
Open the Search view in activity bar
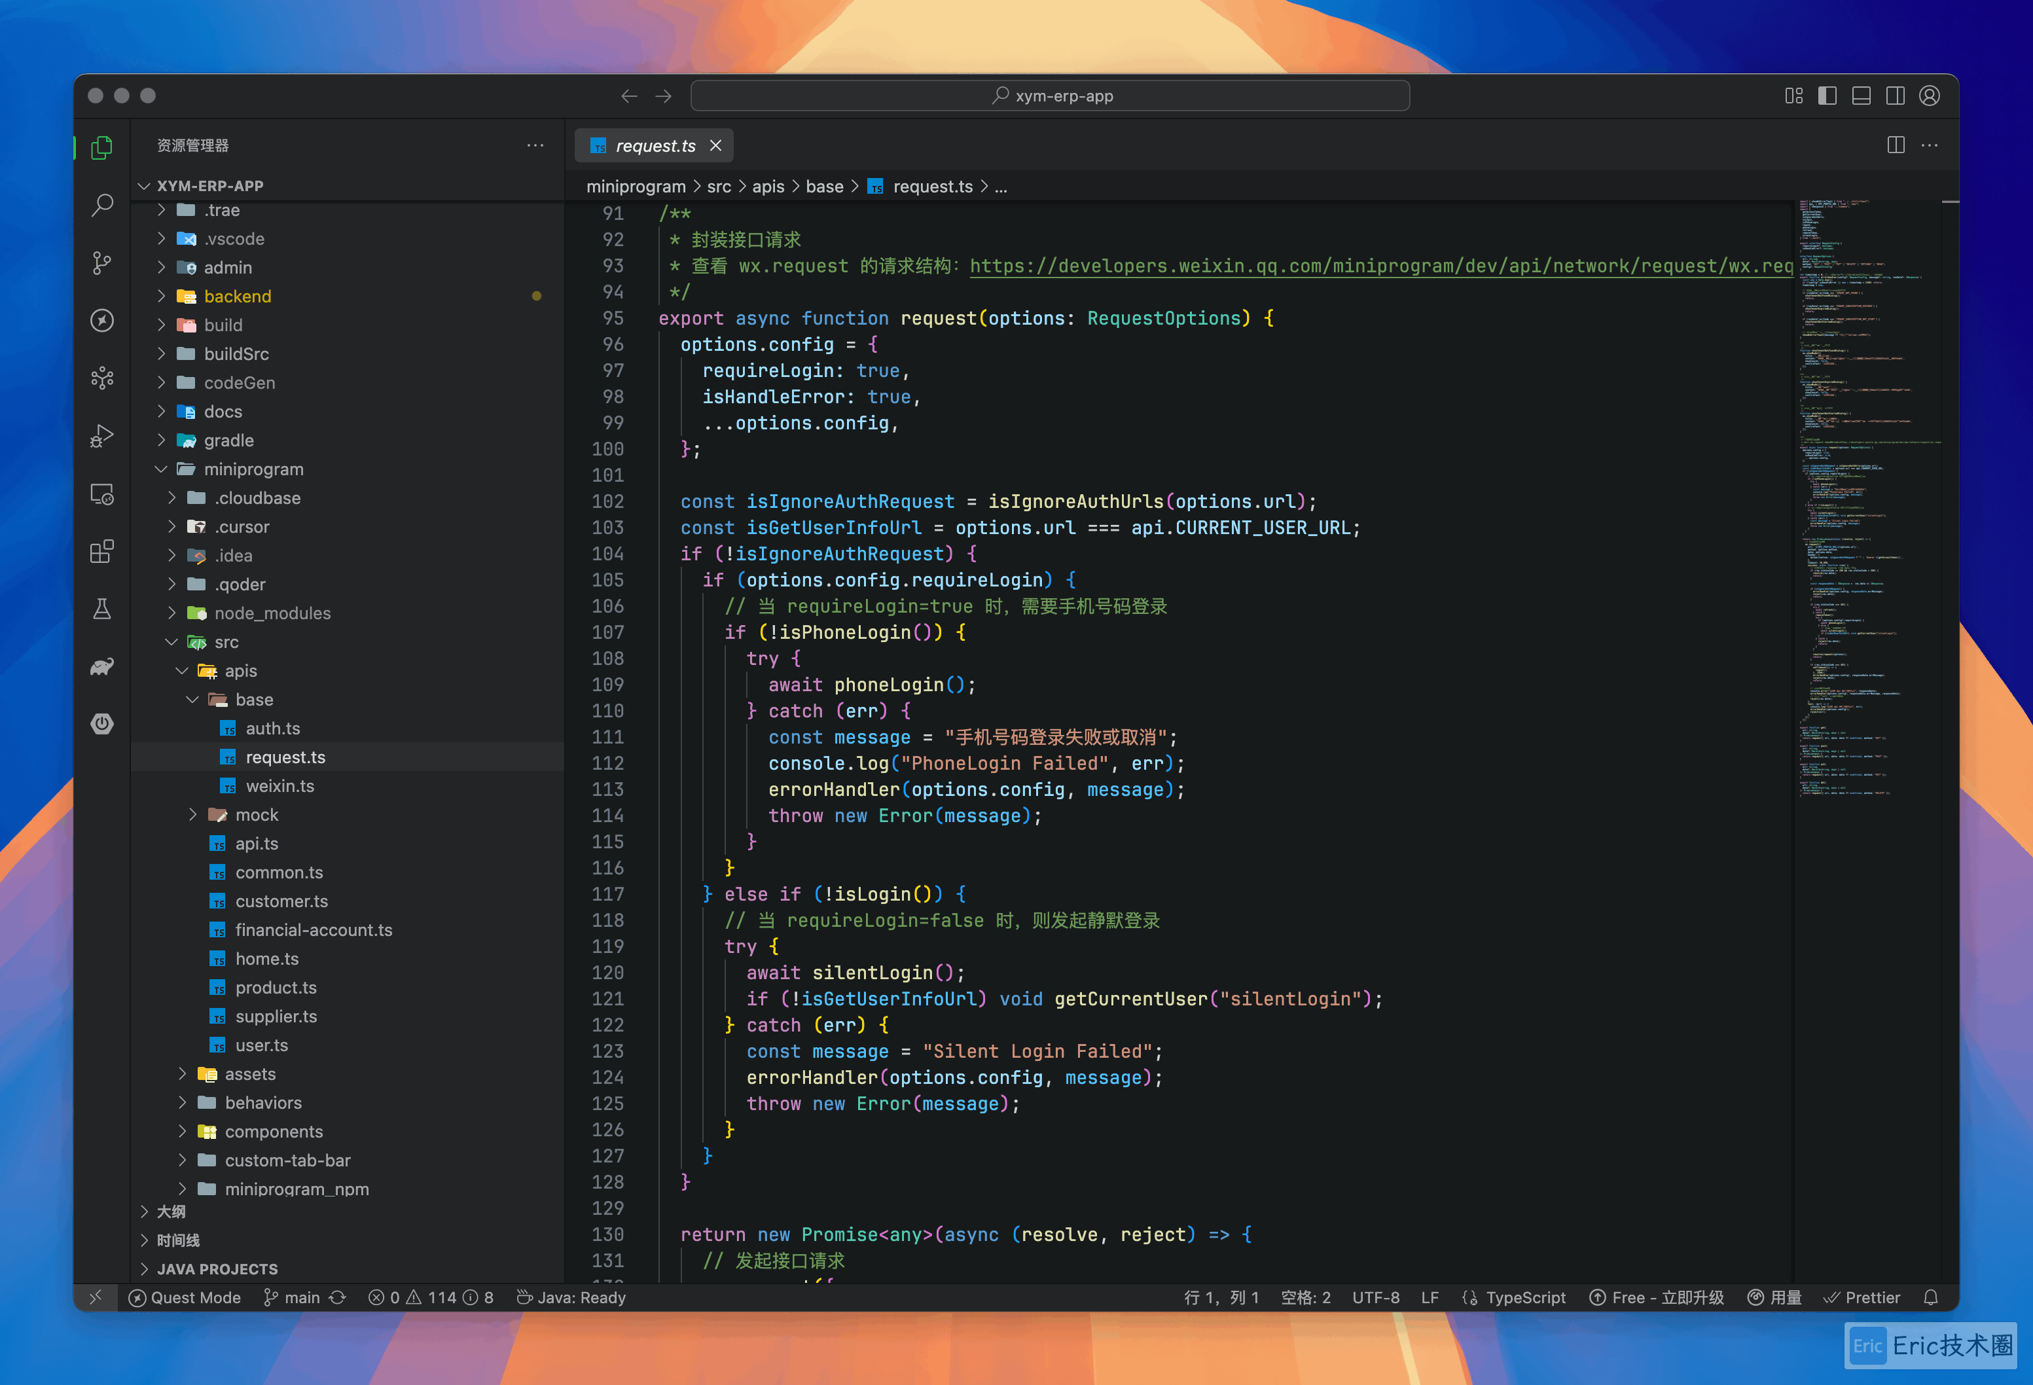click(x=102, y=205)
